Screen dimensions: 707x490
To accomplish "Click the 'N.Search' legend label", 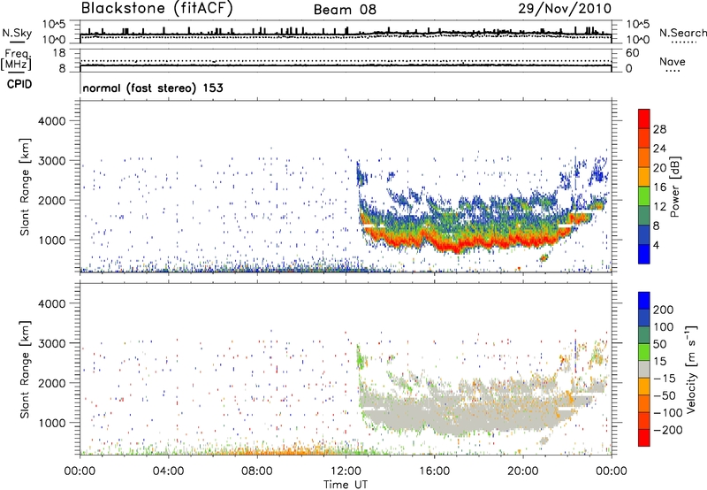I will (682, 33).
